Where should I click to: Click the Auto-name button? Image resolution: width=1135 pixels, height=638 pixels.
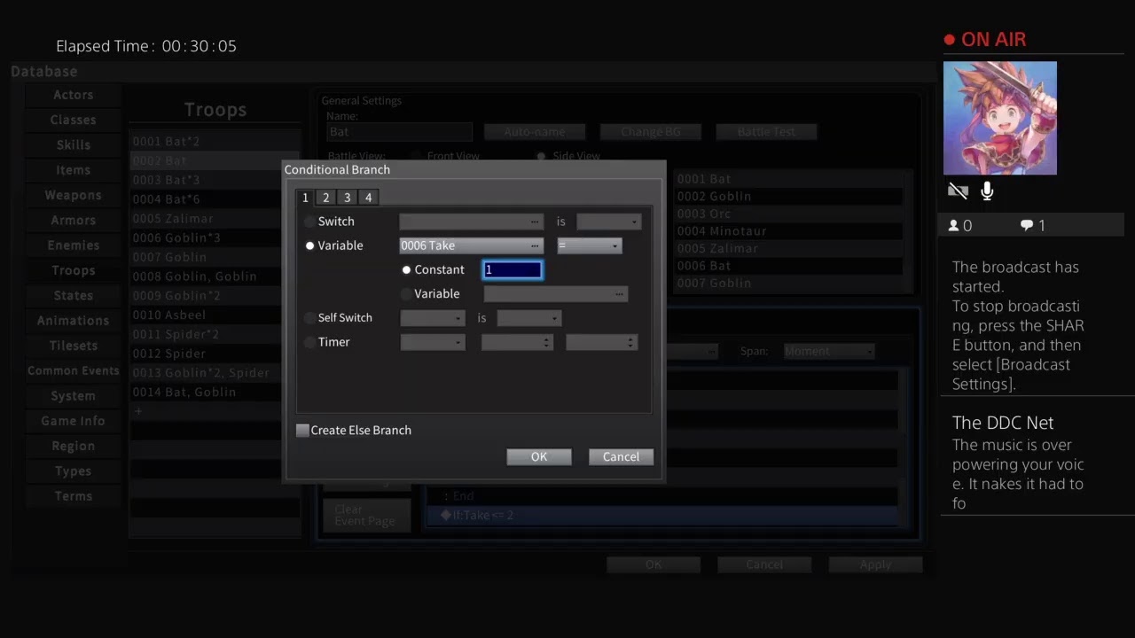pos(535,132)
